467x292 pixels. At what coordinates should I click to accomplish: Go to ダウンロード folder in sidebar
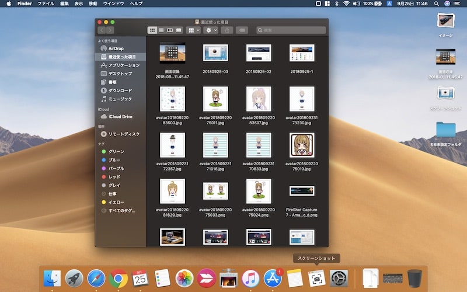120,91
